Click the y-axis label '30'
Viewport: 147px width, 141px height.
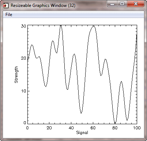pos(23,26)
